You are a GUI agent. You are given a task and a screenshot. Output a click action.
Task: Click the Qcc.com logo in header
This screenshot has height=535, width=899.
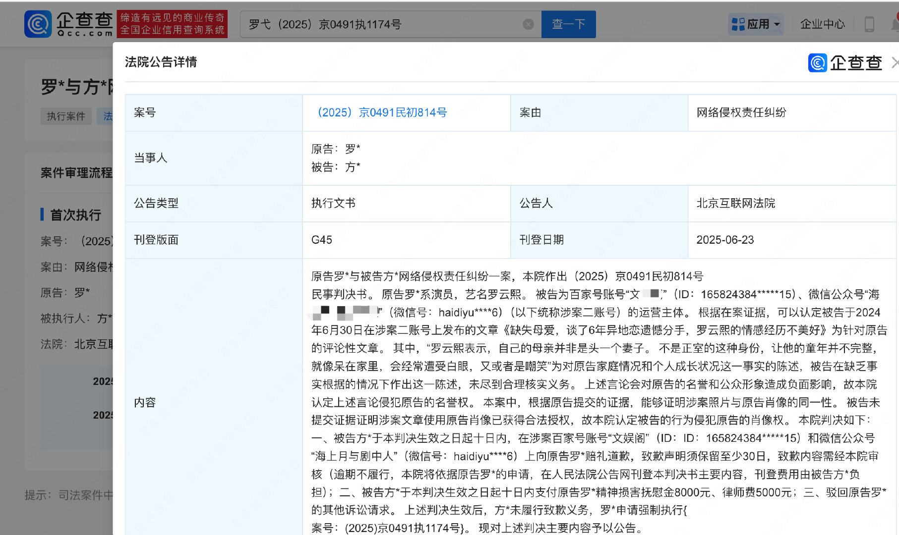coord(69,24)
